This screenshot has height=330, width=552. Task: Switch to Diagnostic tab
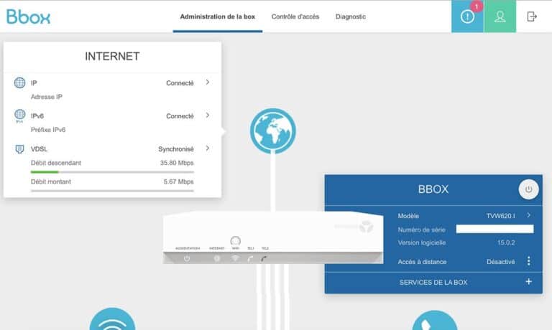pyautogui.click(x=350, y=16)
